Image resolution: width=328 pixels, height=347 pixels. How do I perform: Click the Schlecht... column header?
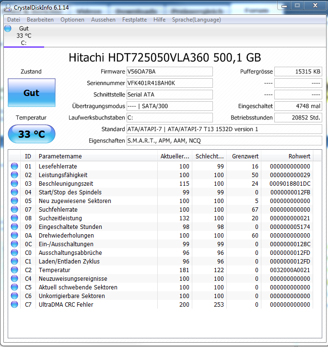209,156
